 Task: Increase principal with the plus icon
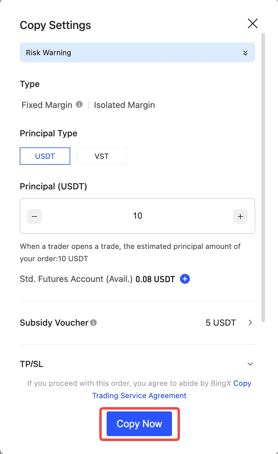(x=240, y=217)
